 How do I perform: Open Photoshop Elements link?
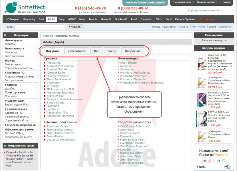60,116
